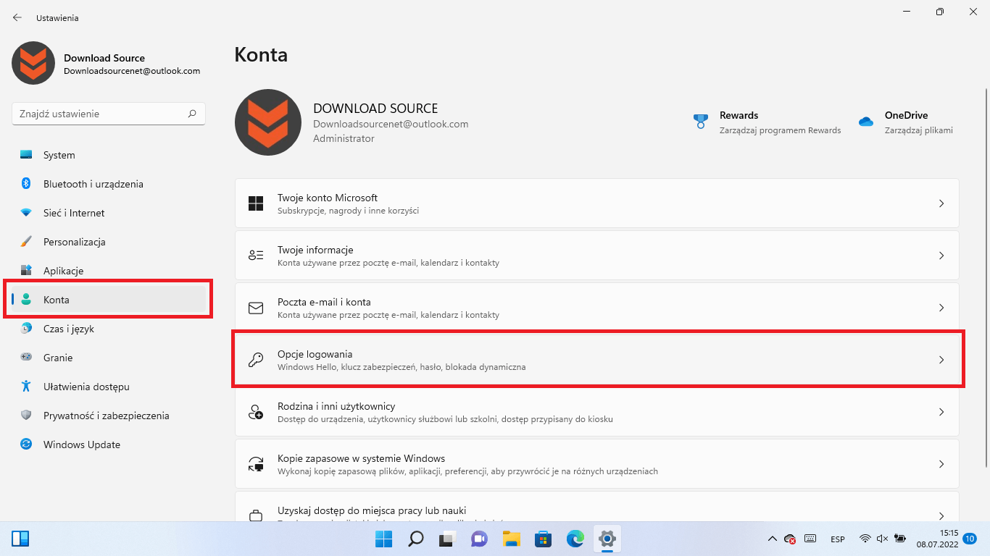Select System in the sidebar
Viewport: 990px width, 556px height.
(109, 155)
